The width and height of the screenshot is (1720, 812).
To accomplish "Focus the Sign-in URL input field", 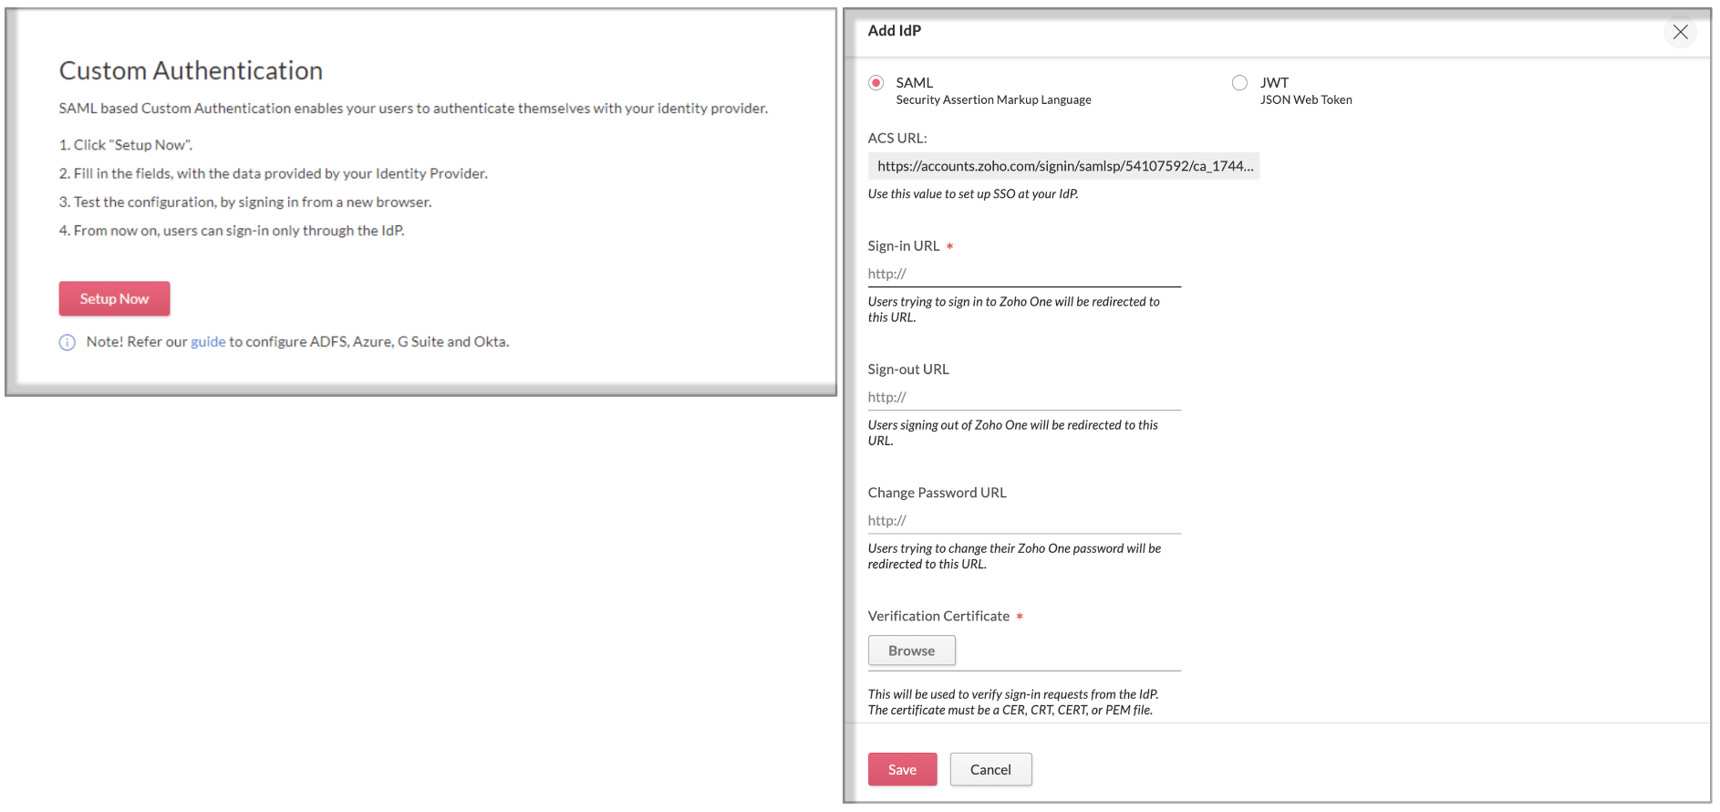I will pyautogui.click(x=1024, y=274).
